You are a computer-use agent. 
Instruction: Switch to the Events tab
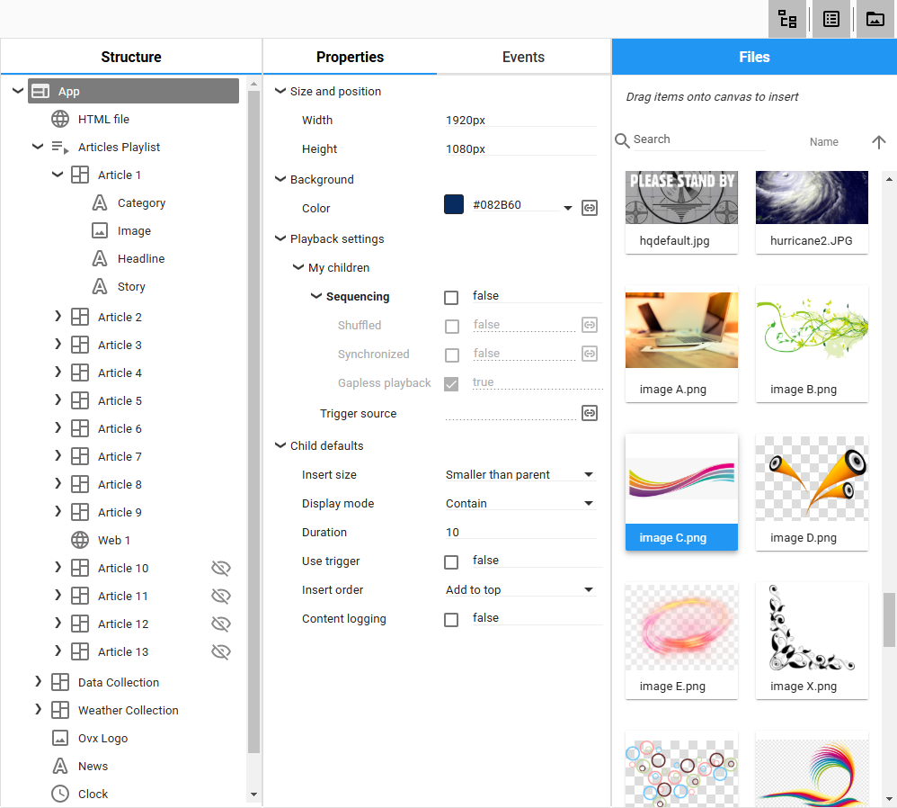523,57
